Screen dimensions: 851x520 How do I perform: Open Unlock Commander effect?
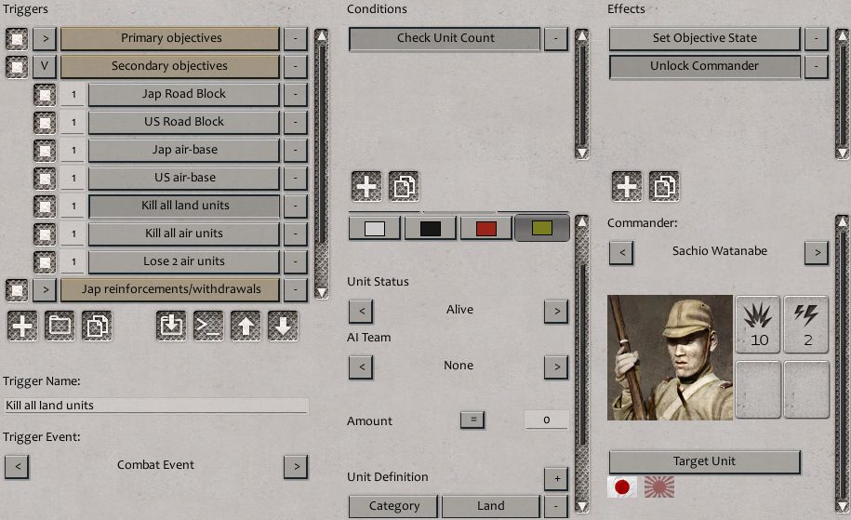coord(704,66)
